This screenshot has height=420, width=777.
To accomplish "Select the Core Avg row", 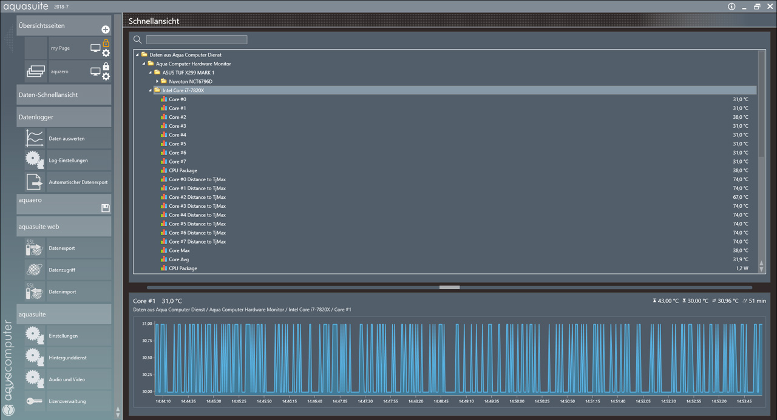I will pyautogui.click(x=455, y=259).
